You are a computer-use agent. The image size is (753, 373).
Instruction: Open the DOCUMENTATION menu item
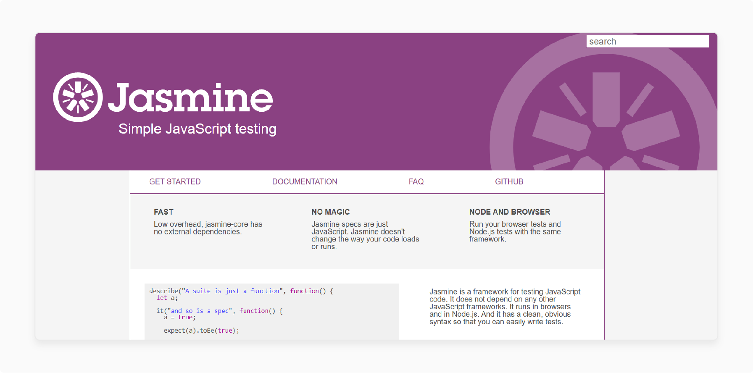(305, 181)
